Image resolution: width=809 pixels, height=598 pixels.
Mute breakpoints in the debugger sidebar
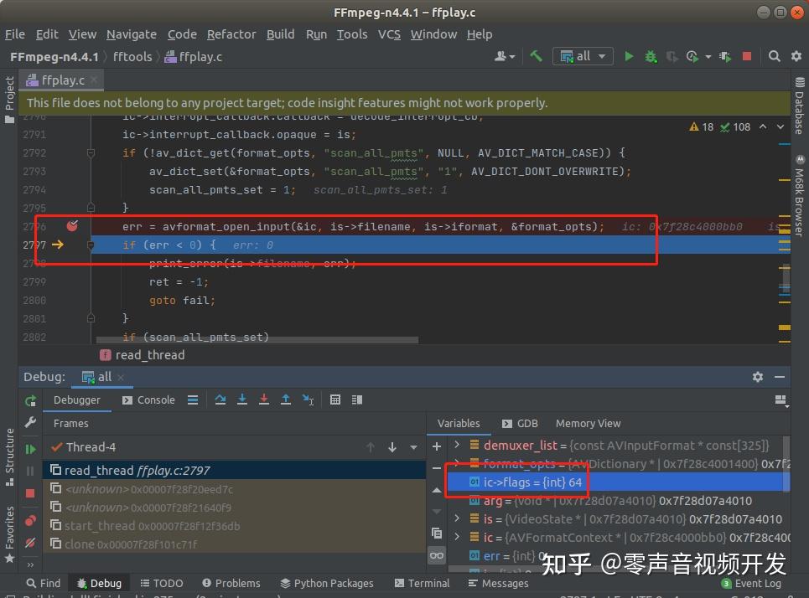pos(29,540)
